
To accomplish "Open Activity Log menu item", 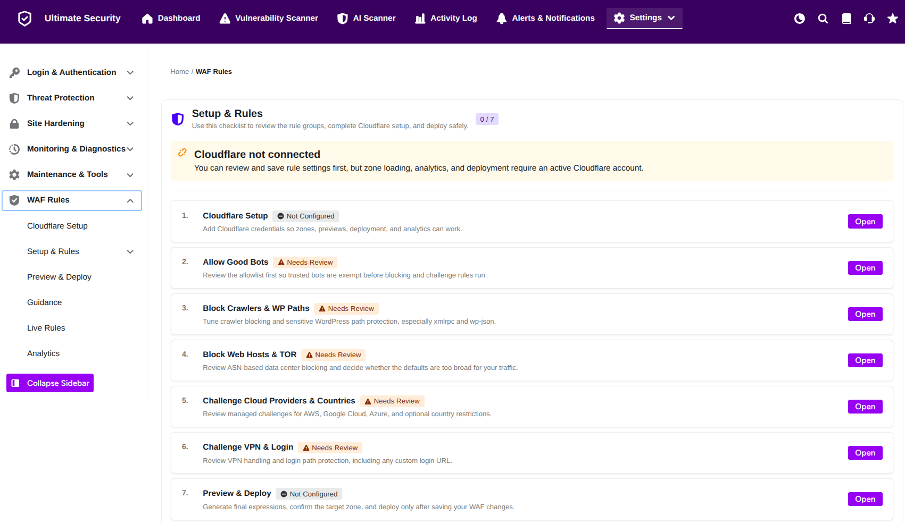I will coord(446,19).
